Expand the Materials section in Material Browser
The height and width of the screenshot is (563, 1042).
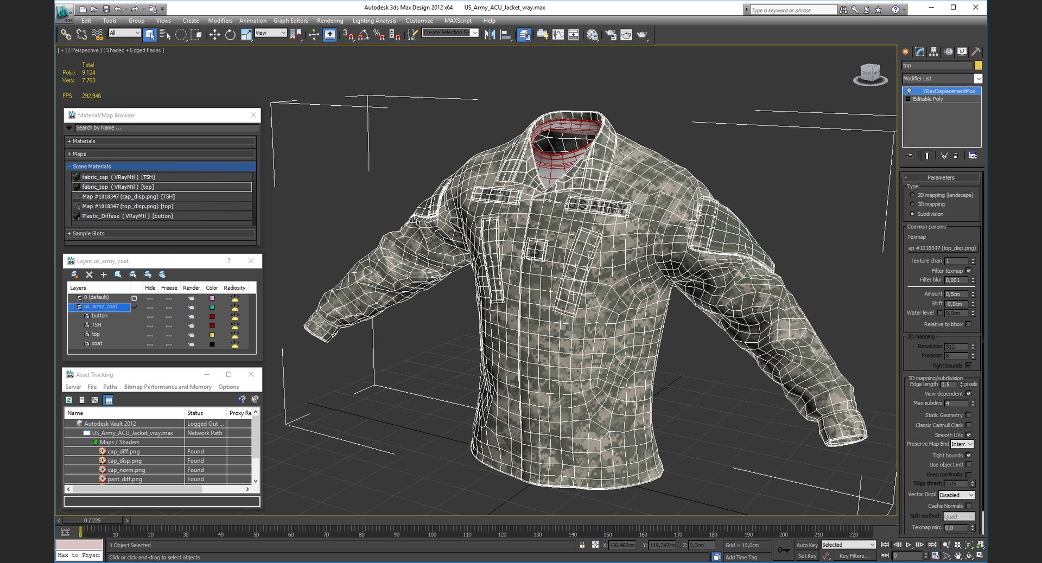point(160,141)
